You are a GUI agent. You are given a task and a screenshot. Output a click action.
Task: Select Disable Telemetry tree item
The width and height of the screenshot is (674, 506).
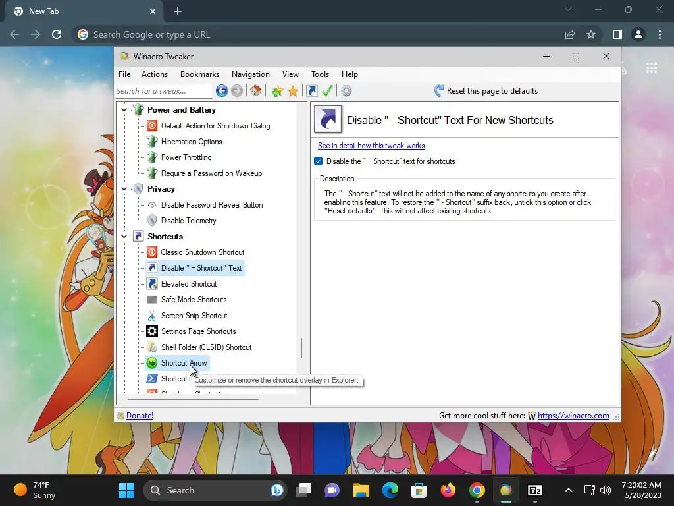click(189, 221)
